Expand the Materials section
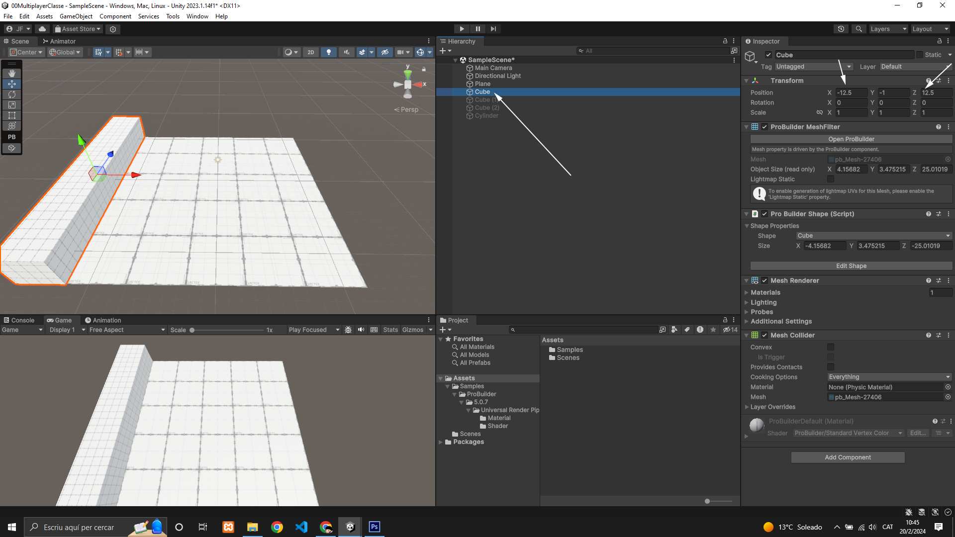The height and width of the screenshot is (537, 955). click(765, 292)
